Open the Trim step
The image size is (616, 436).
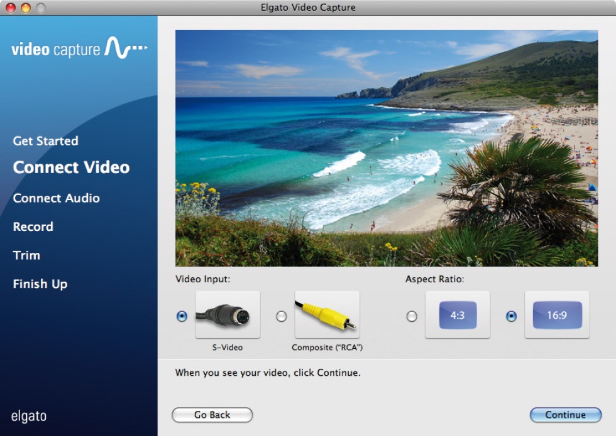click(x=26, y=255)
